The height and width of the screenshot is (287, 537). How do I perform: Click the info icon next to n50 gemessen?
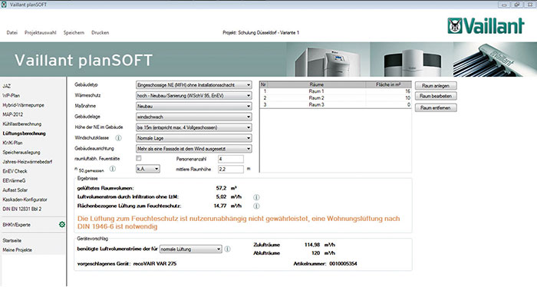(x=112, y=169)
